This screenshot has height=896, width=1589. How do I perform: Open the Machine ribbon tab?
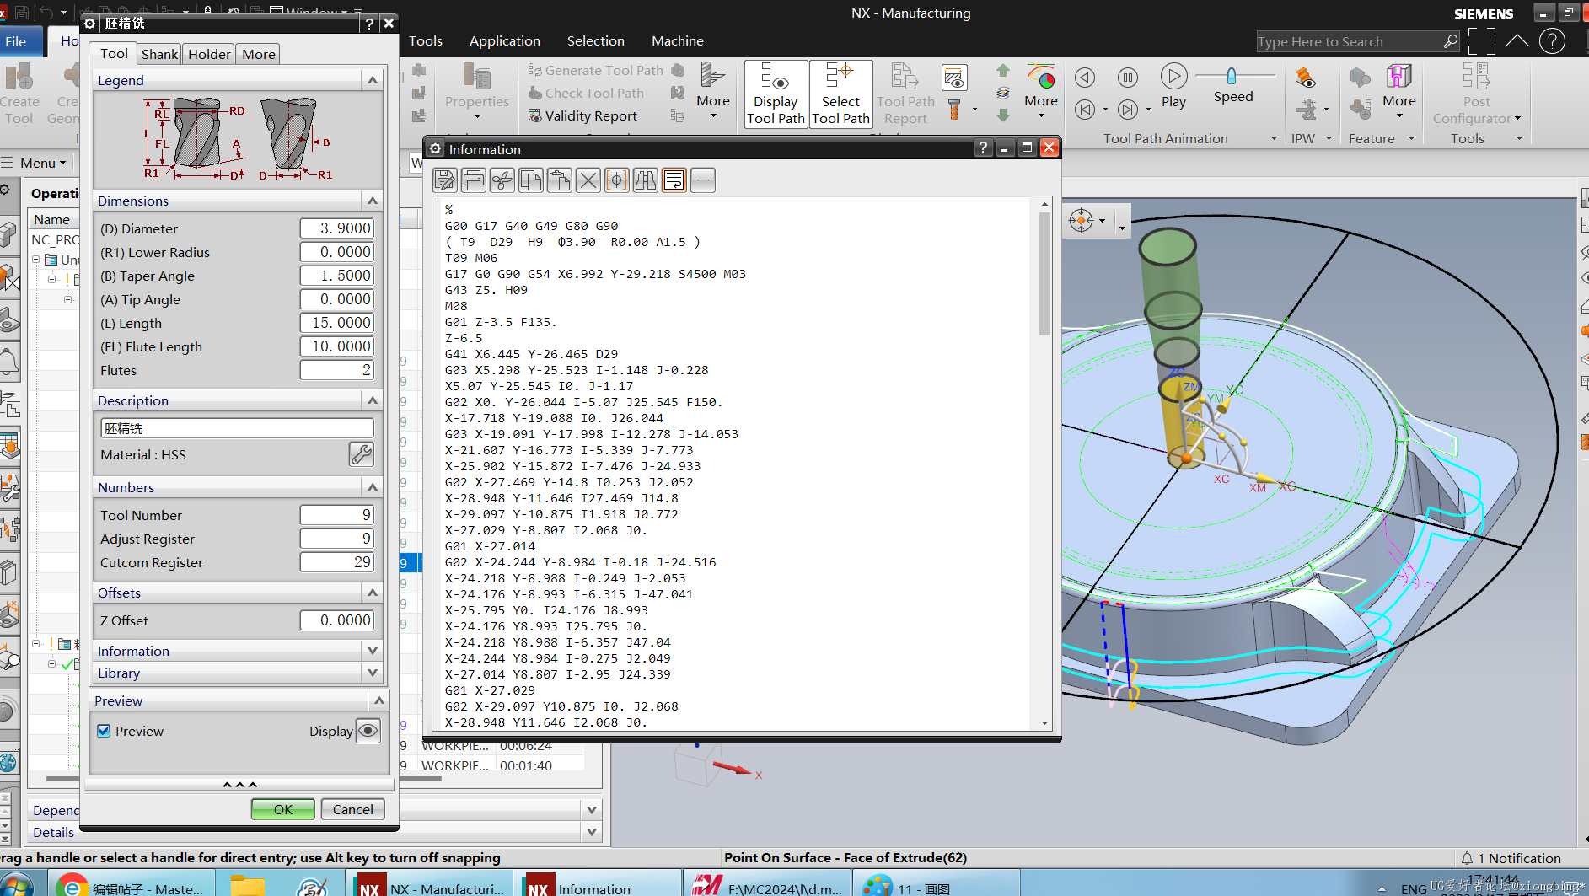coord(677,40)
